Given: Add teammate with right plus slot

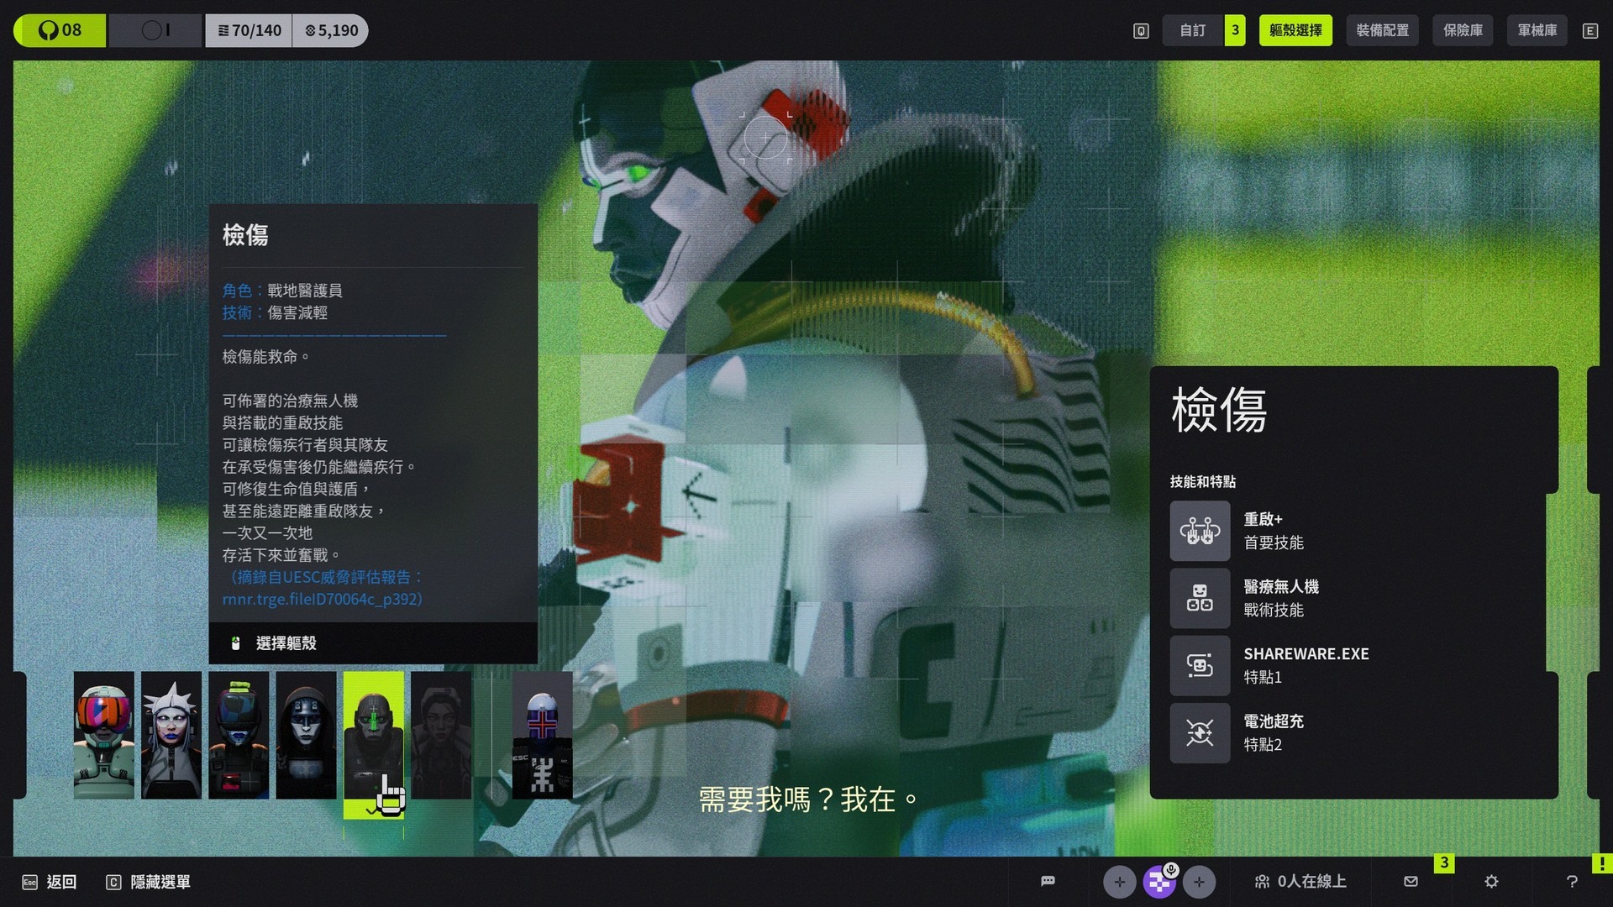Looking at the screenshot, I should coord(1199,881).
